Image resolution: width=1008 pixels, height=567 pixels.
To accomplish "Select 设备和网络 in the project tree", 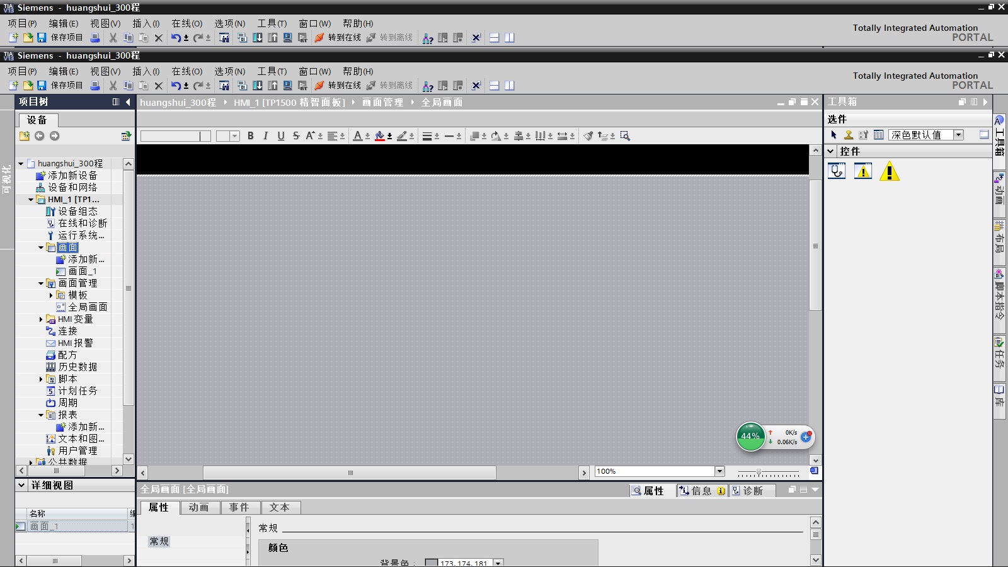I will 72,188.
